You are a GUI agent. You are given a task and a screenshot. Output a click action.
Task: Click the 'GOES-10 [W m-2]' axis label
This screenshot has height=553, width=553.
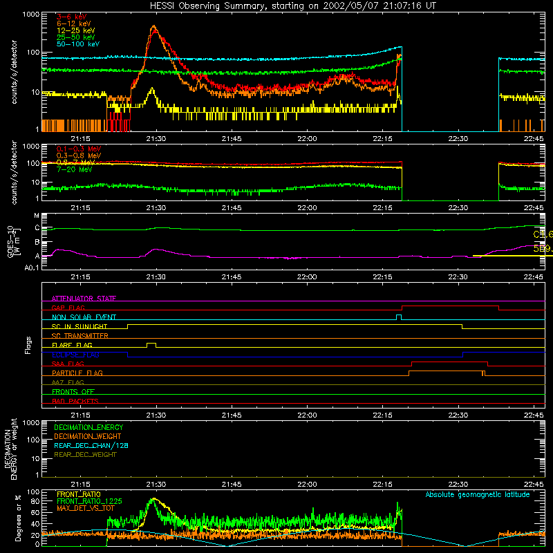[x=14, y=241]
